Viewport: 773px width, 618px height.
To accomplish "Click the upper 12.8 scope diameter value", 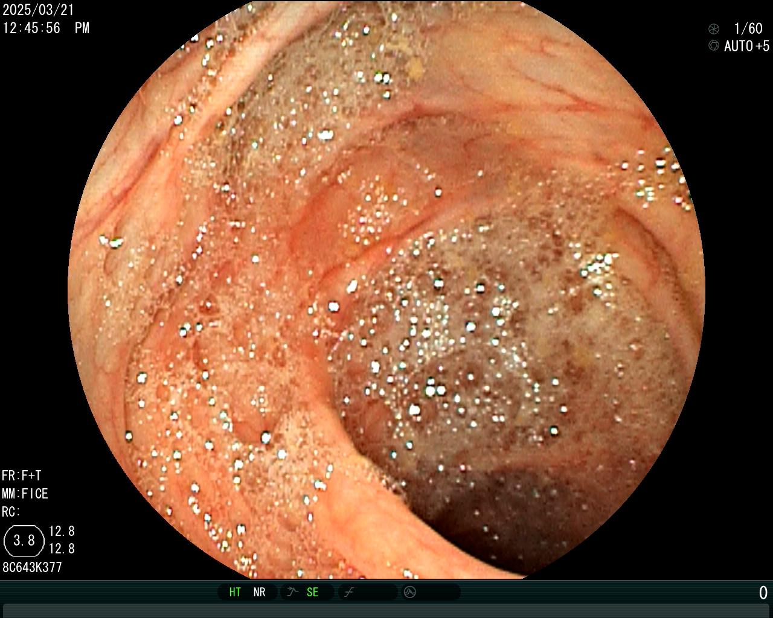I will [x=62, y=531].
